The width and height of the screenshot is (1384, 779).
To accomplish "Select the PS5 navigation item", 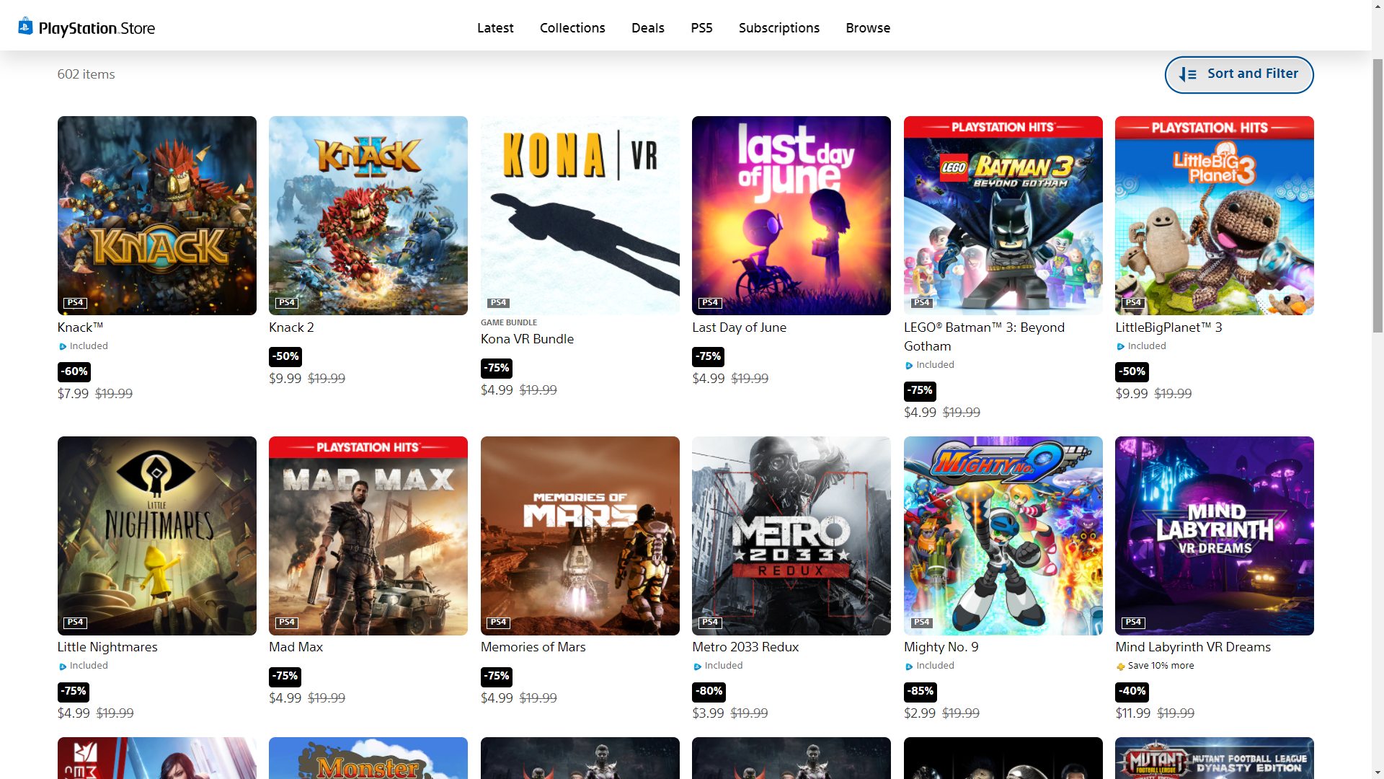I will tap(701, 28).
